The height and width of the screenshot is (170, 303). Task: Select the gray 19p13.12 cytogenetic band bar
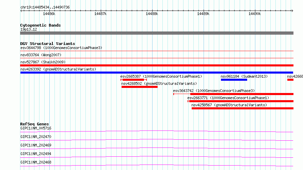coord(157,33)
